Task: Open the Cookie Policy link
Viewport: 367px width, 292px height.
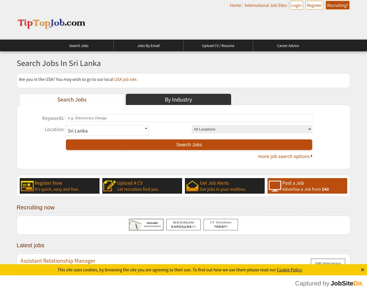Action: [289, 270]
